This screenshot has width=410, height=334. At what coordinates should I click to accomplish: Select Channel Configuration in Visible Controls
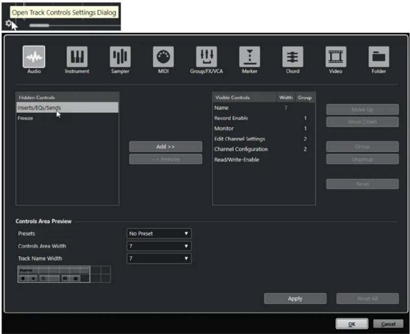(x=264, y=149)
